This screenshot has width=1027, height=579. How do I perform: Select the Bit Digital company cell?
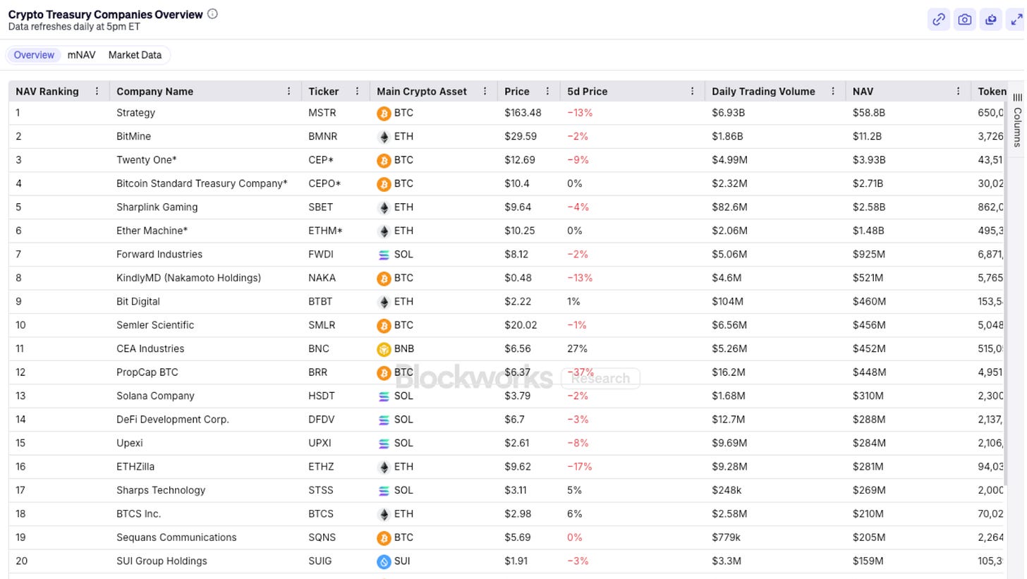138,301
